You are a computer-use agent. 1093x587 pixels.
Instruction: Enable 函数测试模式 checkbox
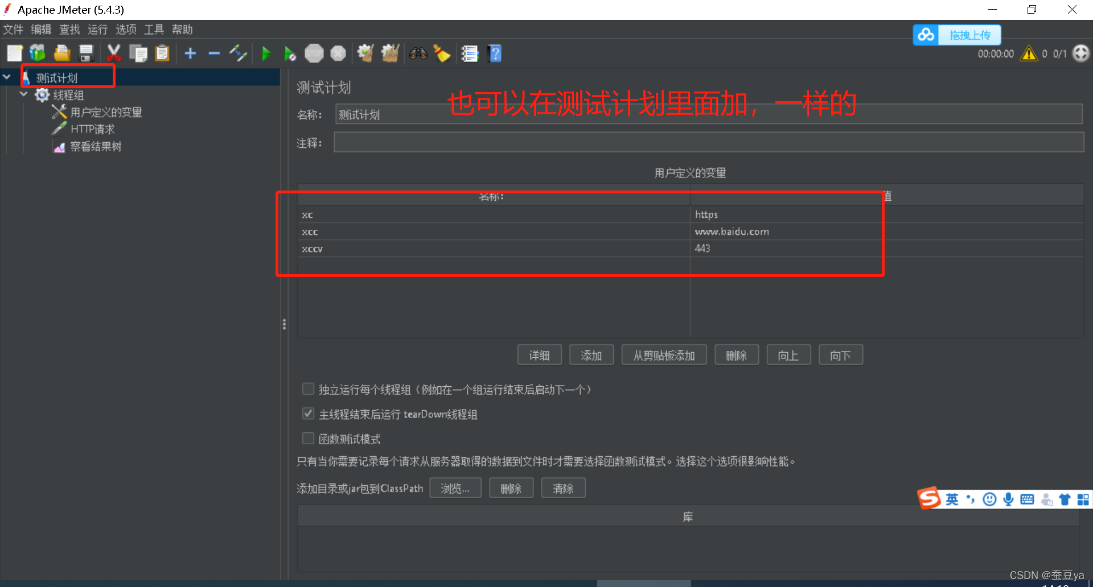tap(308, 438)
